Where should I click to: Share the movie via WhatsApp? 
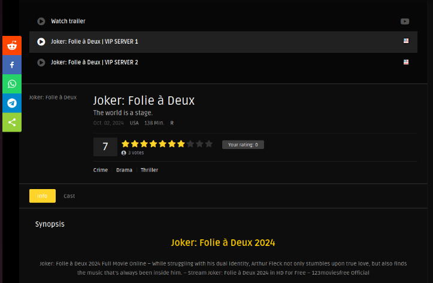11,84
